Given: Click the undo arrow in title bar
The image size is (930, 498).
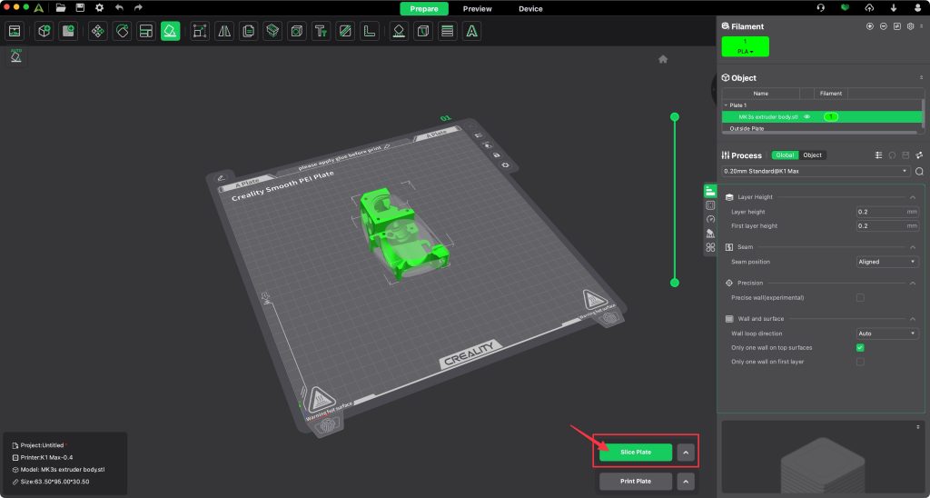Looking at the screenshot, I should (119, 8).
